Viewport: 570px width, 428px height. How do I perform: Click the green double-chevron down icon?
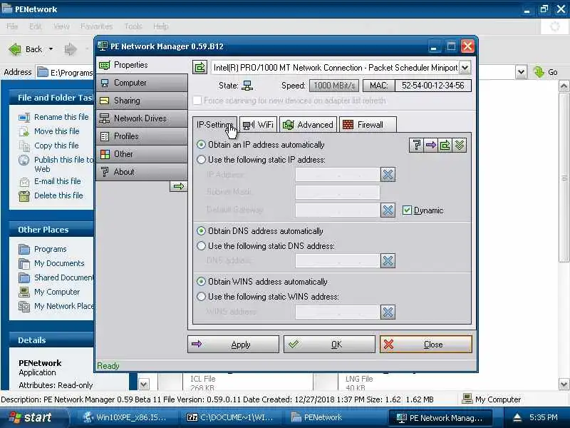tap(460, 146)
